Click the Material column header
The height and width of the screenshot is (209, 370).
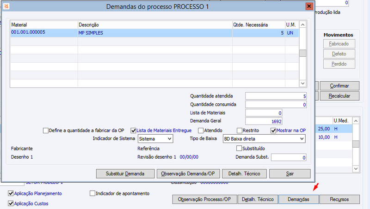pyautogui.click(x=44, y=25)
